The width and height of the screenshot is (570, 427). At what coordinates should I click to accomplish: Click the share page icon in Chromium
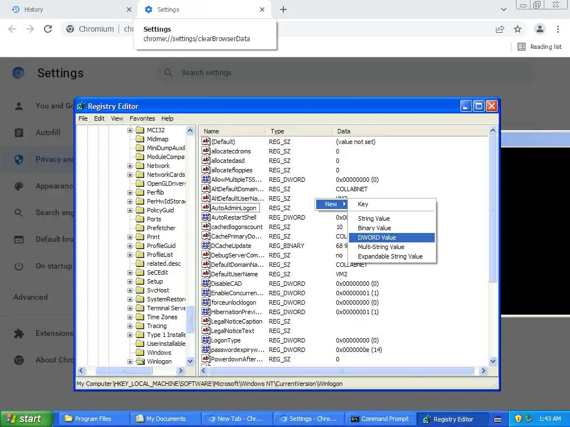click(500, 29)
